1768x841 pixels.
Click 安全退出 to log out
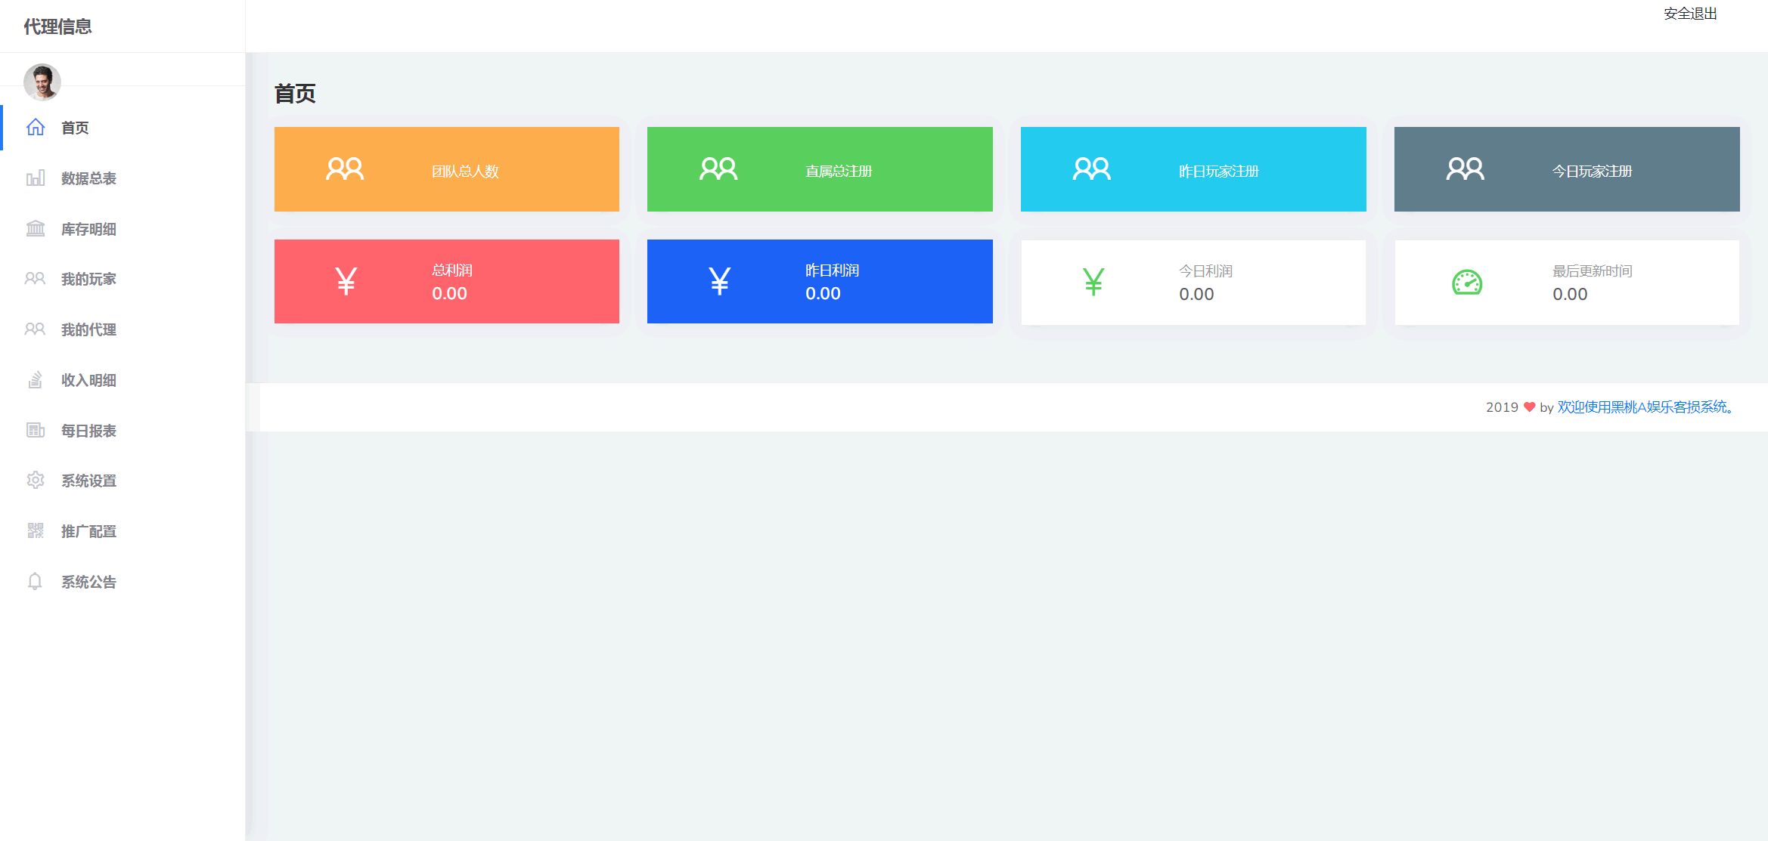[x=1689, y=14]
